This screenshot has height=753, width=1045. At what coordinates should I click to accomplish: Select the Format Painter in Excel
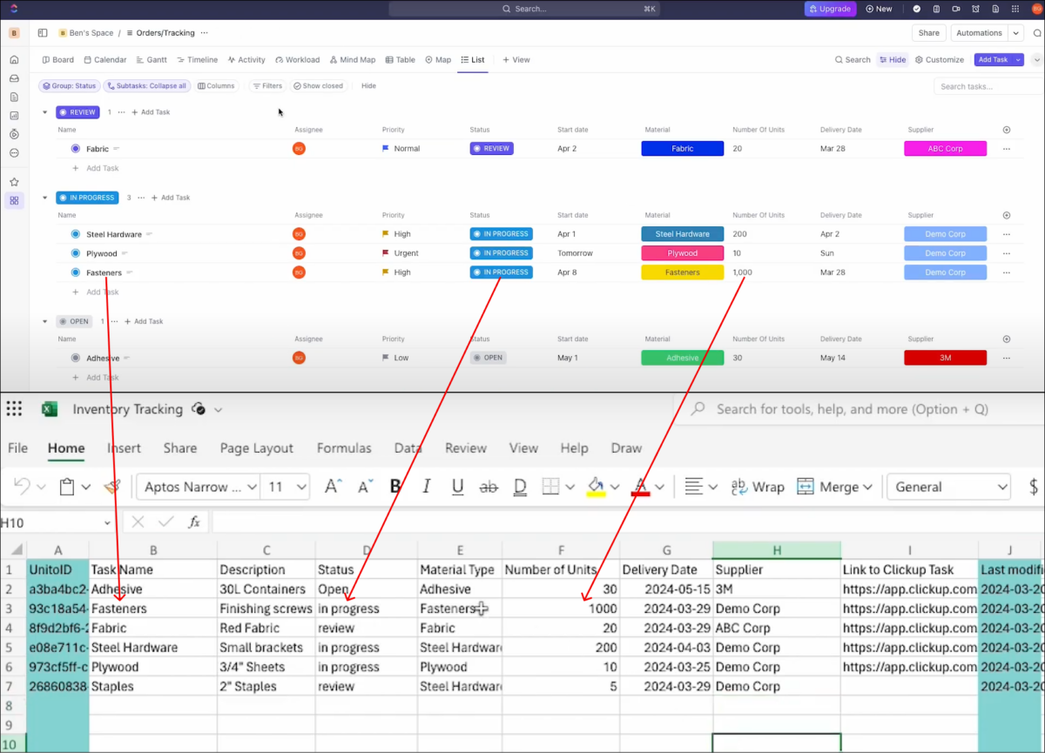[111, 487]
